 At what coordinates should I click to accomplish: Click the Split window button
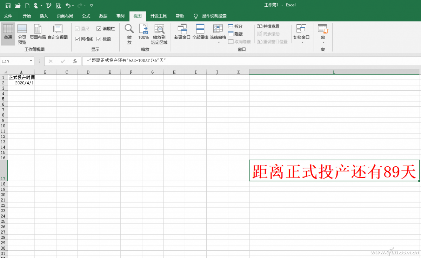[x=235, y=26]
